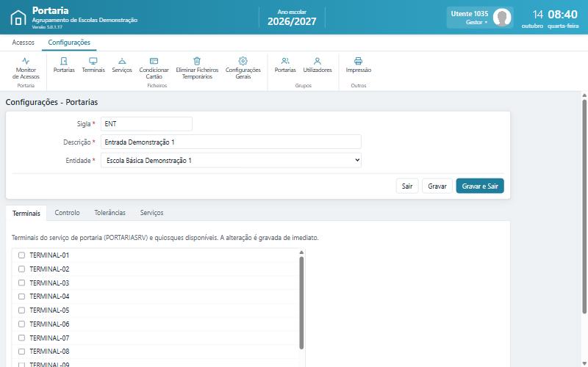The width and height of the screenshot is (588, 367).
Task: Open Monitor de Acessos
Action: (26, 68)
